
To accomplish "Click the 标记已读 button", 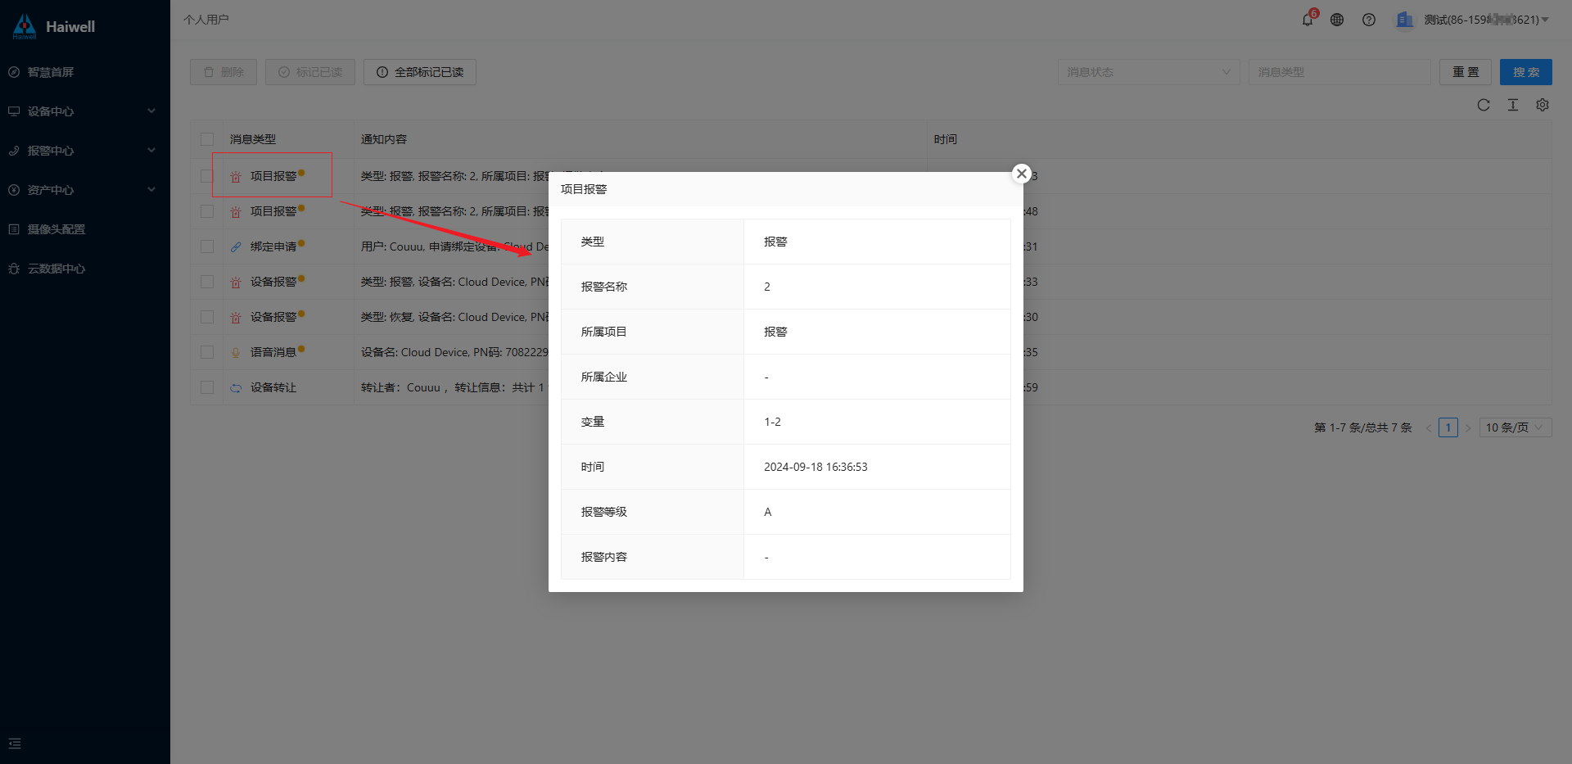I will 310,72.
